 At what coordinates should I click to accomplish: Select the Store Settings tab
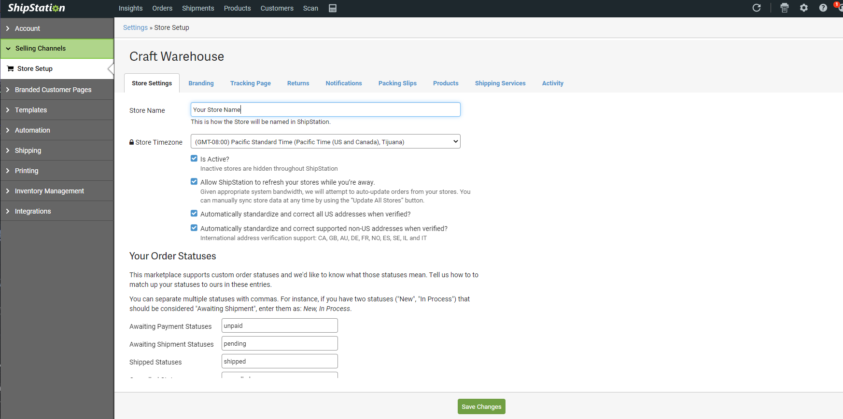152,83
